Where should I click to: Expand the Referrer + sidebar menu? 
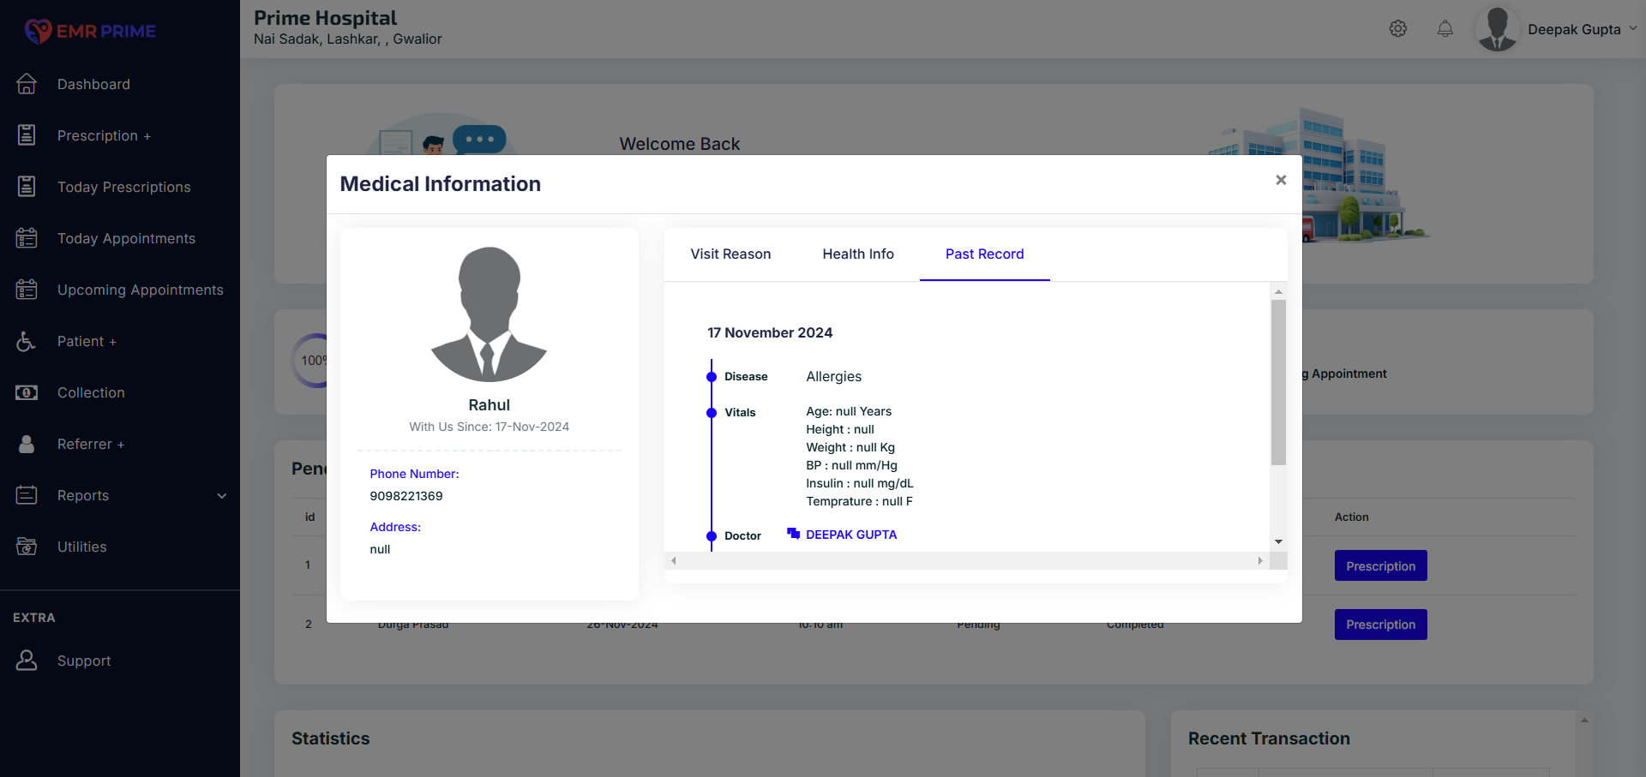click(90, 444)
